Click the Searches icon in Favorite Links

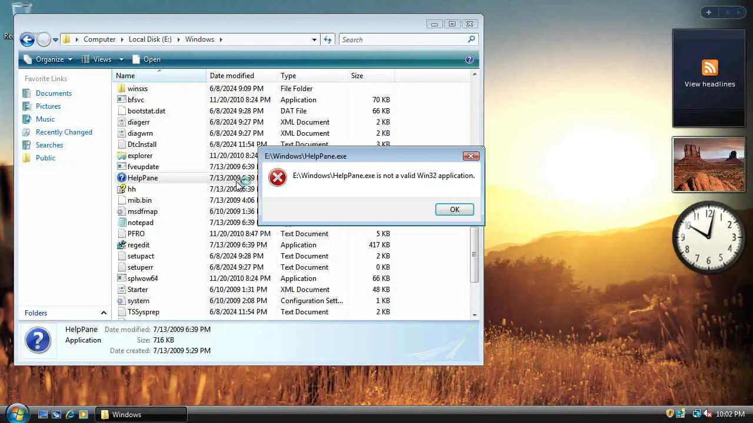(x=26, y=145)
